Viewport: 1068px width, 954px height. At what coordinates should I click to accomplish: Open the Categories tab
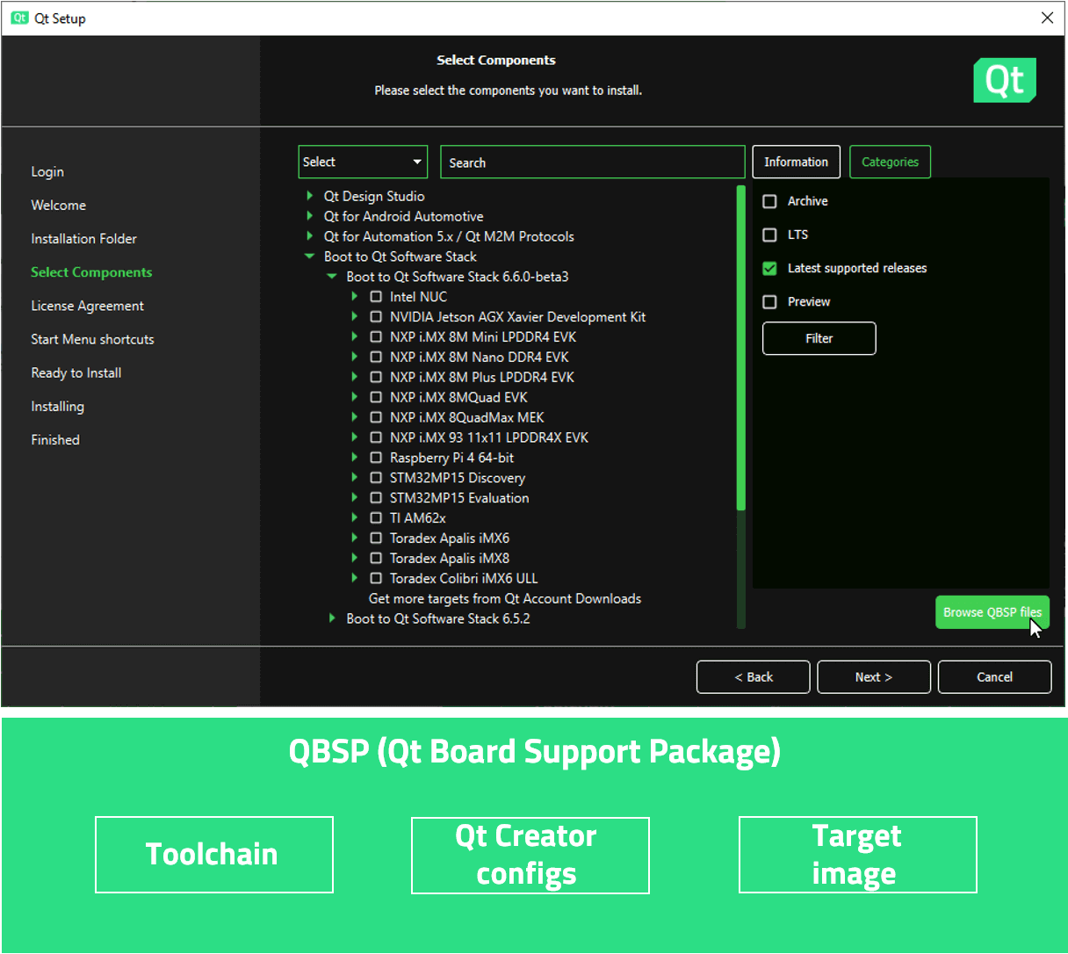[x=890, y=162]
